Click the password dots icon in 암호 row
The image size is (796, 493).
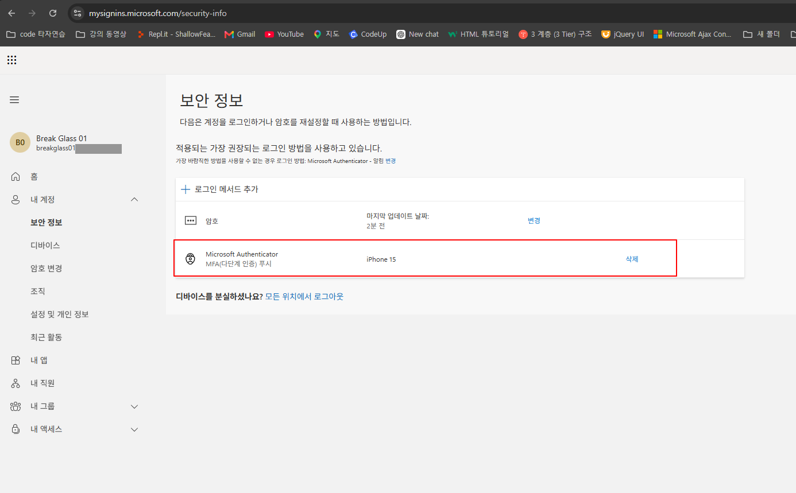click(x=191, y=220)
